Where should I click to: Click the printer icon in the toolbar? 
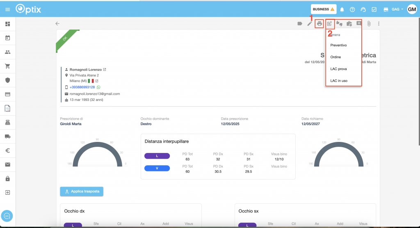tap(319, 24)
